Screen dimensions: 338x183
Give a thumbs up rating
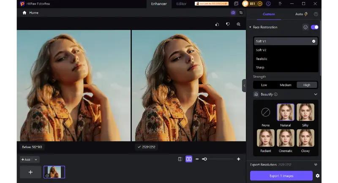(x=217, y=25)
